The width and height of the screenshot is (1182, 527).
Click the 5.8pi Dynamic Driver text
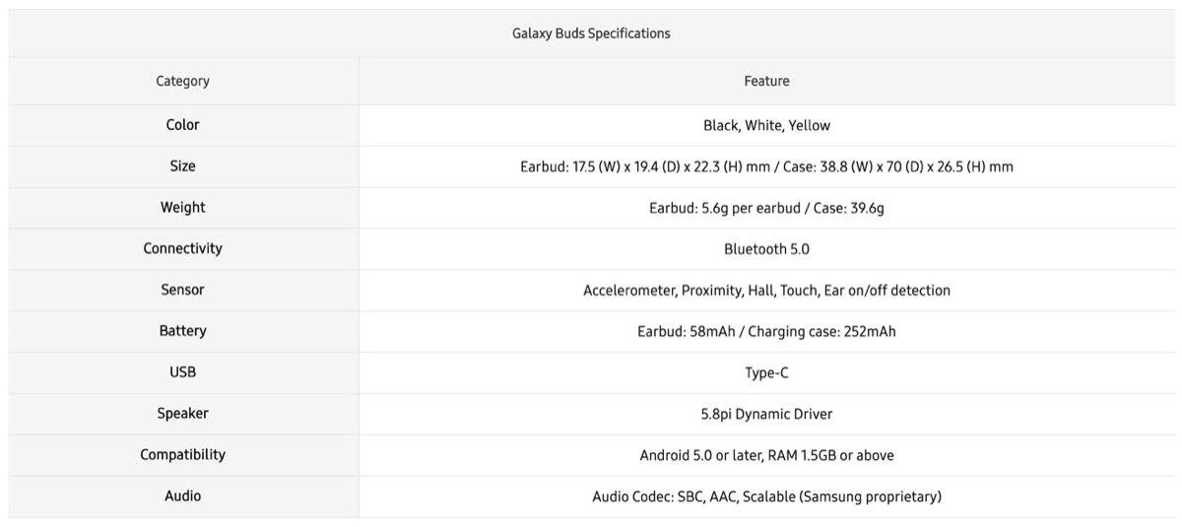(x=766, y=414)
